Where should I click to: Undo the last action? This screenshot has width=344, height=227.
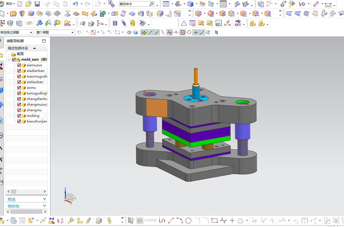pos(75,4)
